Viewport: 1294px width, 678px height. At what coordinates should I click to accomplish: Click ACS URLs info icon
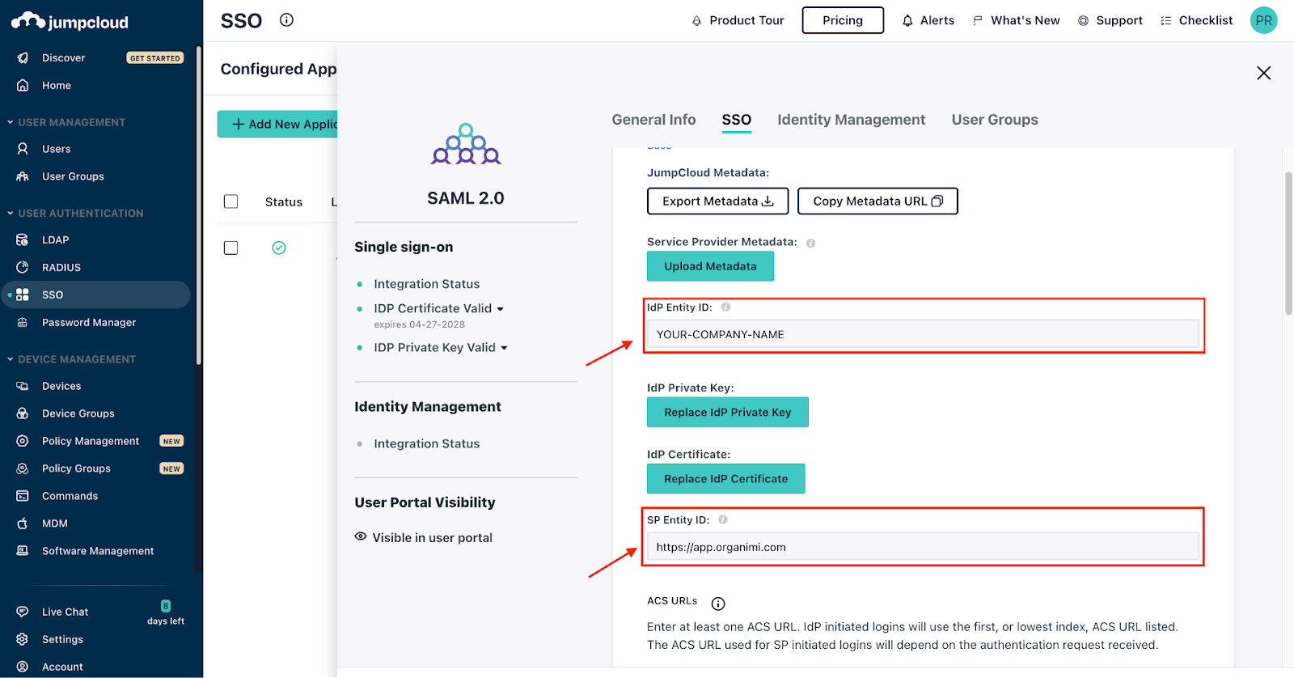tap(718, 604)
